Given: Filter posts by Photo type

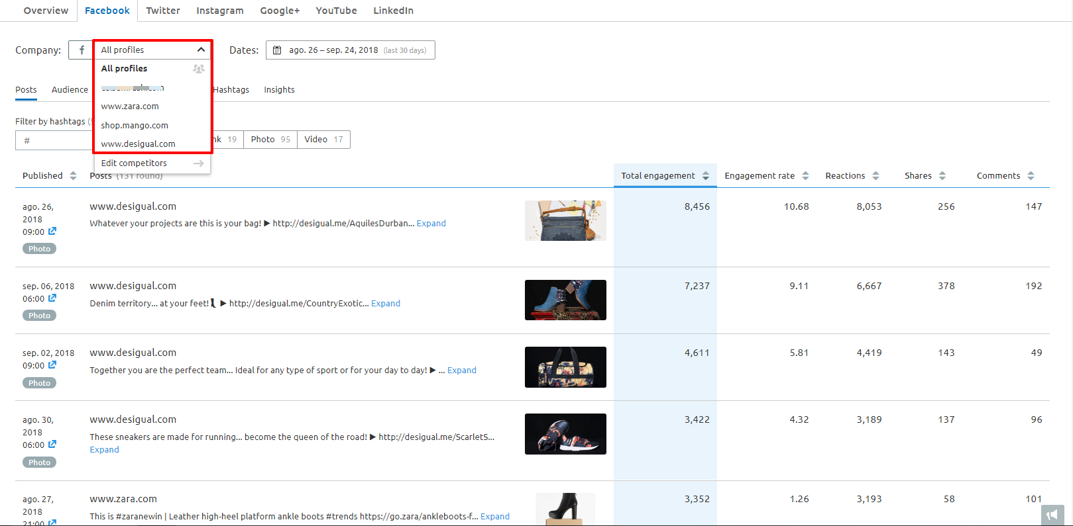Looking at the screenshot, I should [x=270, y=140].
